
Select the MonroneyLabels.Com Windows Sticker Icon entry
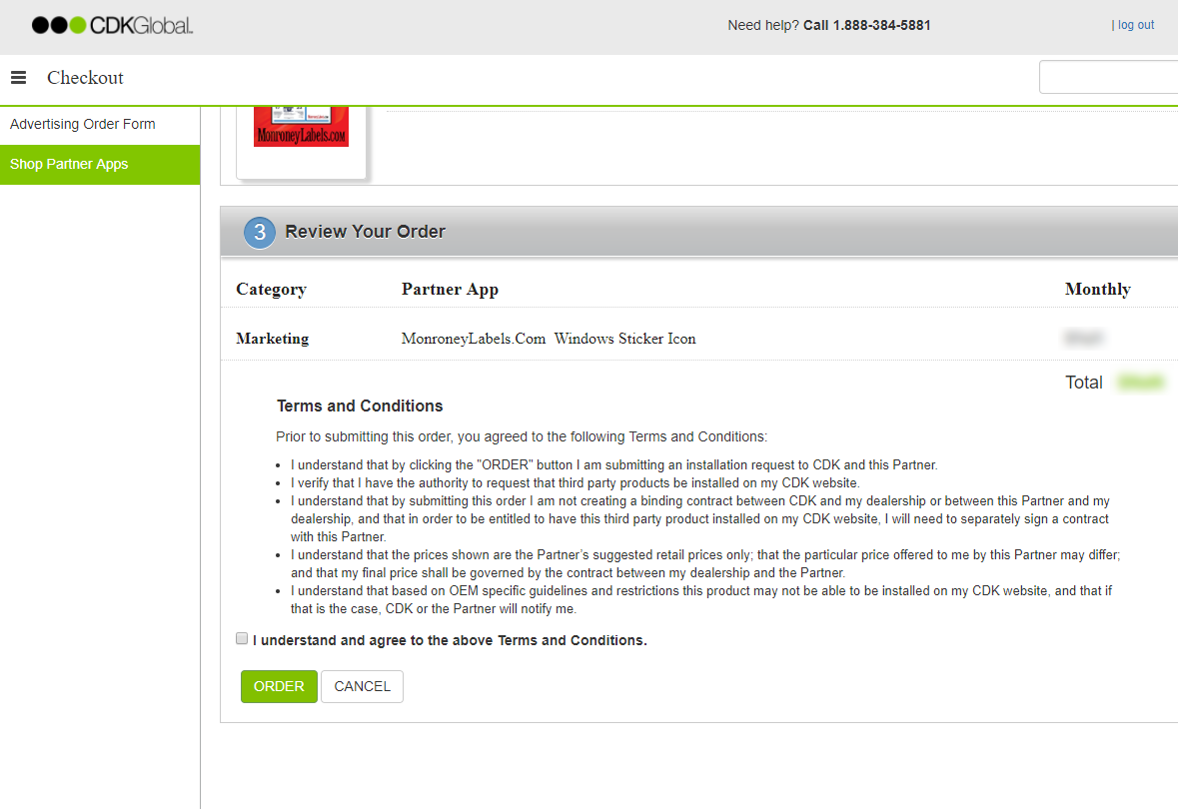(549, 339)
